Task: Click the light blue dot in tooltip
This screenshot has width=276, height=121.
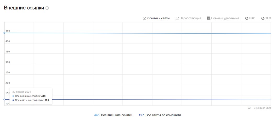Action: point(13,96)
